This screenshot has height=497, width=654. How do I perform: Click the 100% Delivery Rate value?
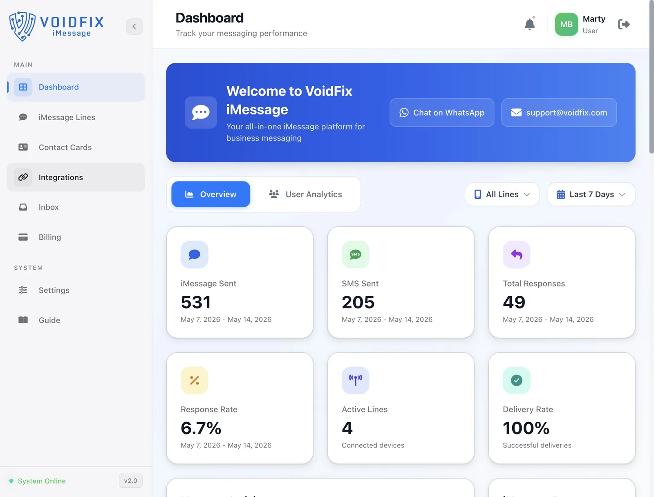click(x=526, y=428)
